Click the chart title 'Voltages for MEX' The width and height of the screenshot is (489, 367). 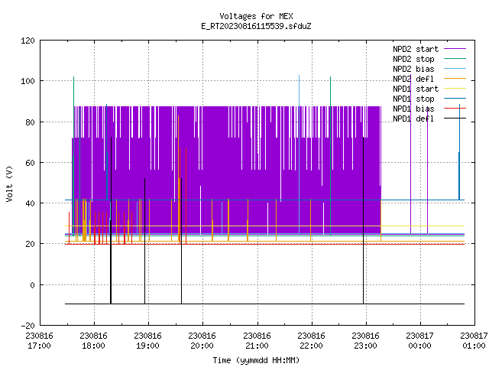tap(256, 16)
